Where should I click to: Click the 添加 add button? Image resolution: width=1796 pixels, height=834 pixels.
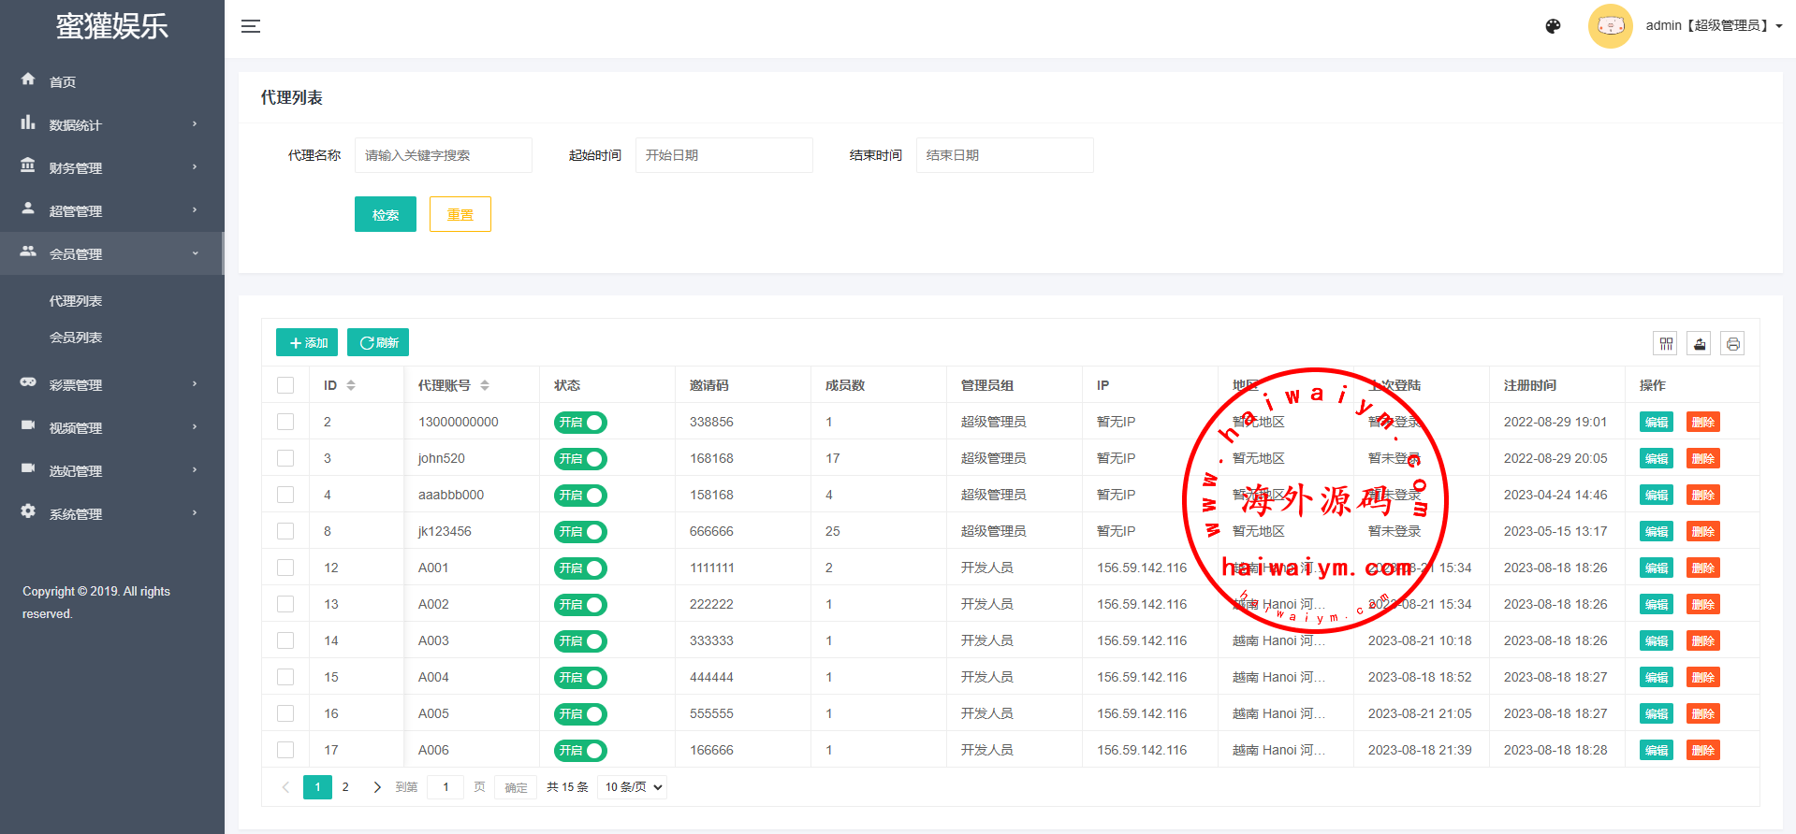click(307, 342)
